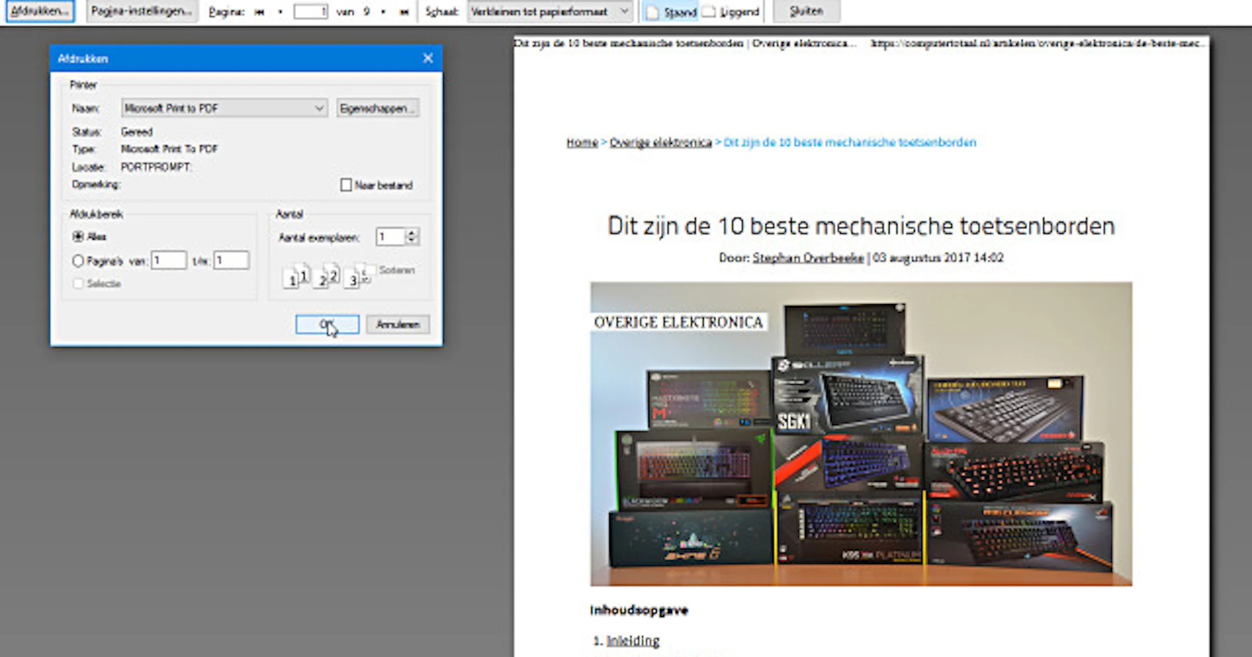Confirm printing with OK button
The image size is (1252, 657).
click(x=327, y=324)
